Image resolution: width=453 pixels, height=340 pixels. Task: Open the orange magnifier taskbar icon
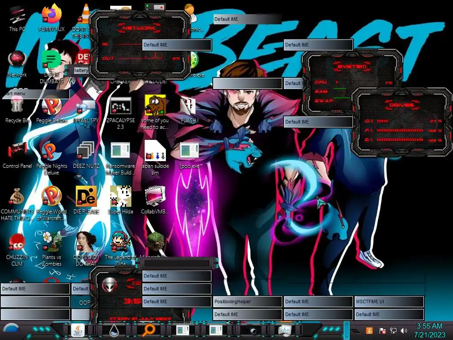(x=149, y=330)
